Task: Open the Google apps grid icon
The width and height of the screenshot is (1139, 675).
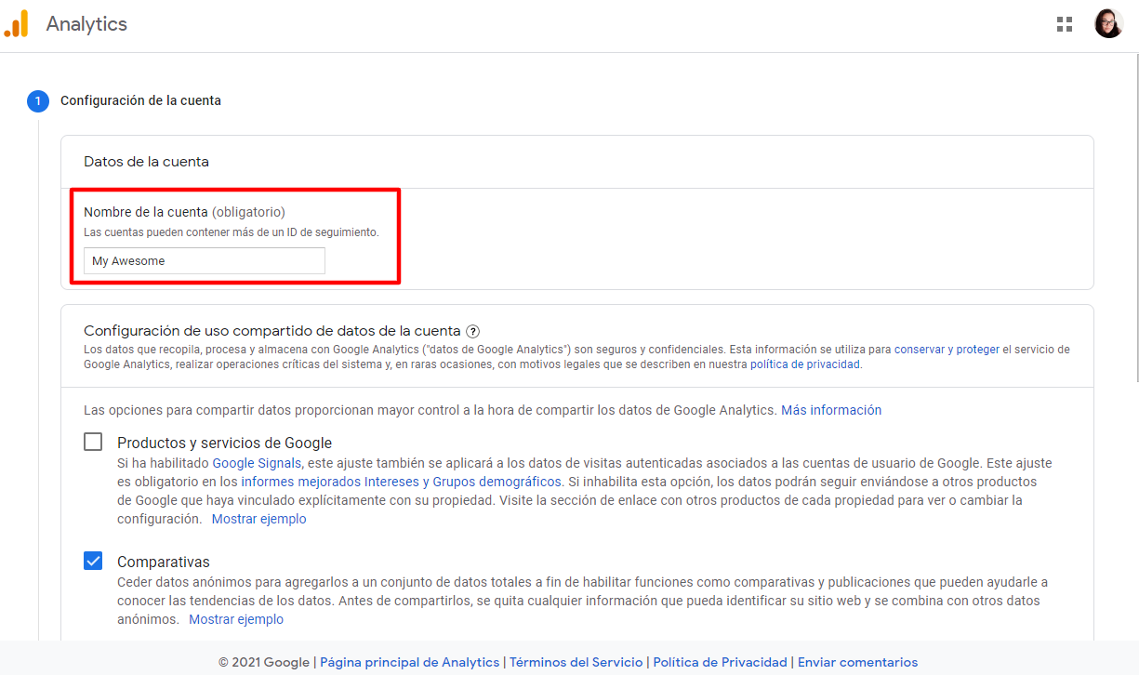Action: pos(1065,24)
